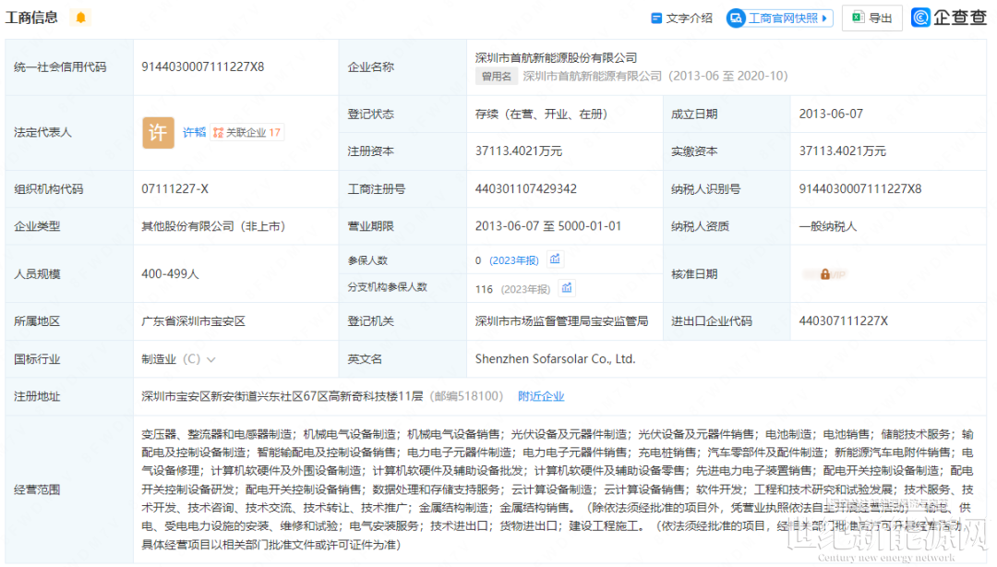Click the 曾用名 former name tag
The height and width of the screenshot is (567, 997).
pos(497,77)
